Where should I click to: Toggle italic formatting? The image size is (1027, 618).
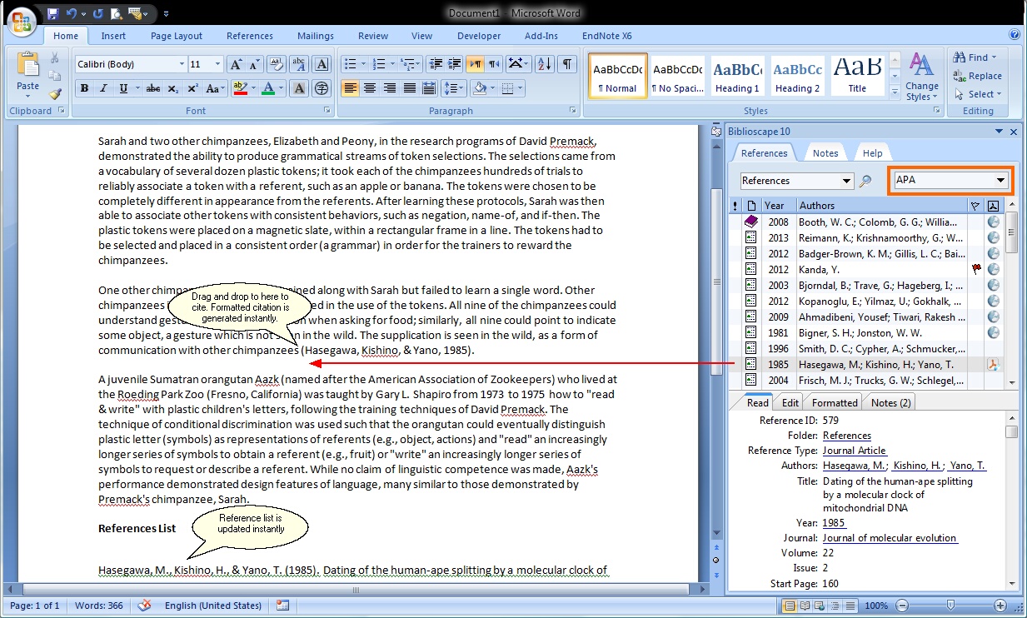(103, 88)
